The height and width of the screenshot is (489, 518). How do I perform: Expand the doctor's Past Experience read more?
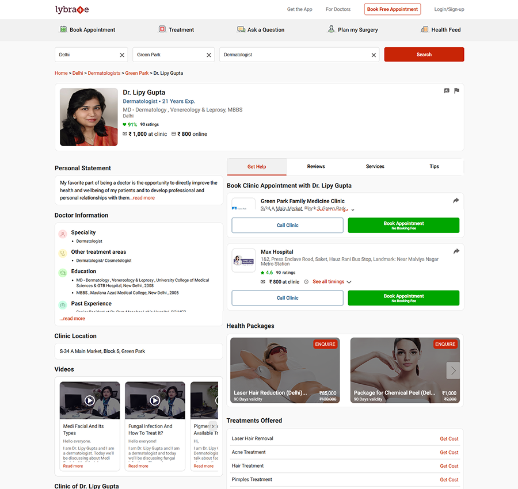pyautogui.click(x=72, y=318)
